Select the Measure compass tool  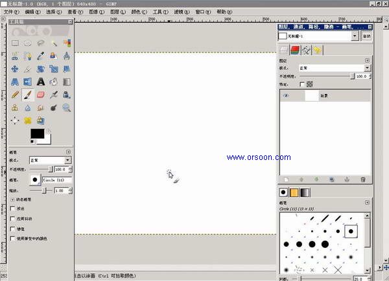pos(67,56)
